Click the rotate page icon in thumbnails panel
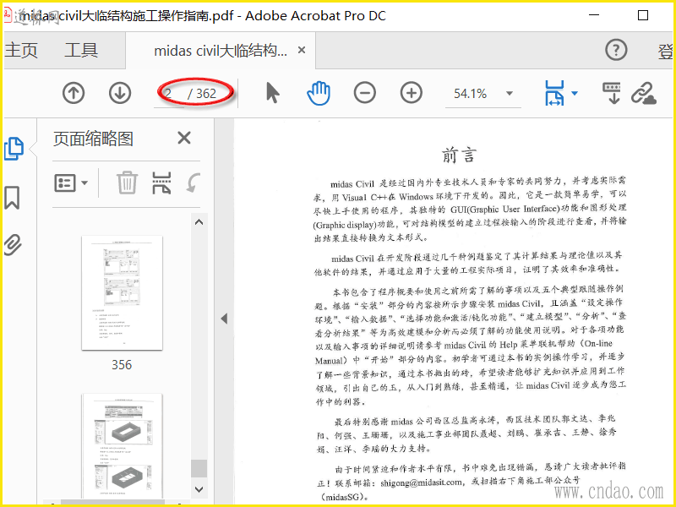The image size is (676, 507). coord(193,183)
